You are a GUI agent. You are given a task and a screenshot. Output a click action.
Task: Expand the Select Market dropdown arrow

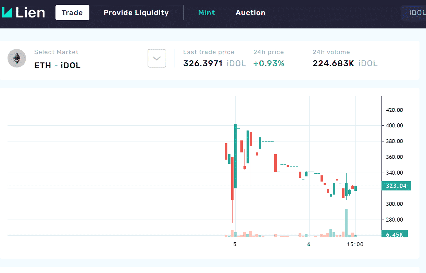tap(157, 58)
